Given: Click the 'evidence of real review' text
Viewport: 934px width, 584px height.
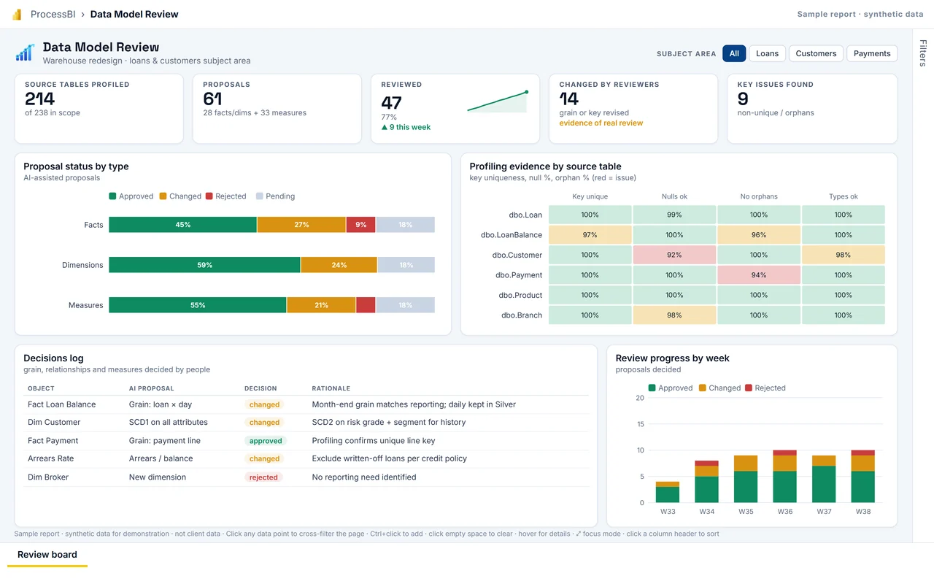Looking at the screenshot, I should point(601,123).
